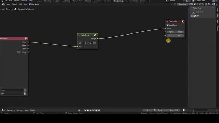Switch to the Shading workspace tab

coord(88,1)
